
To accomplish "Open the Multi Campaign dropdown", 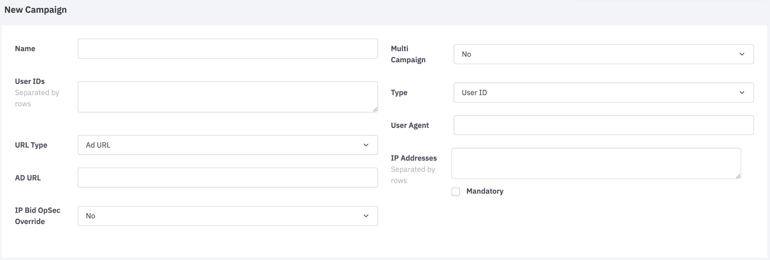I will pyautogui.click(x=603, y=54).
